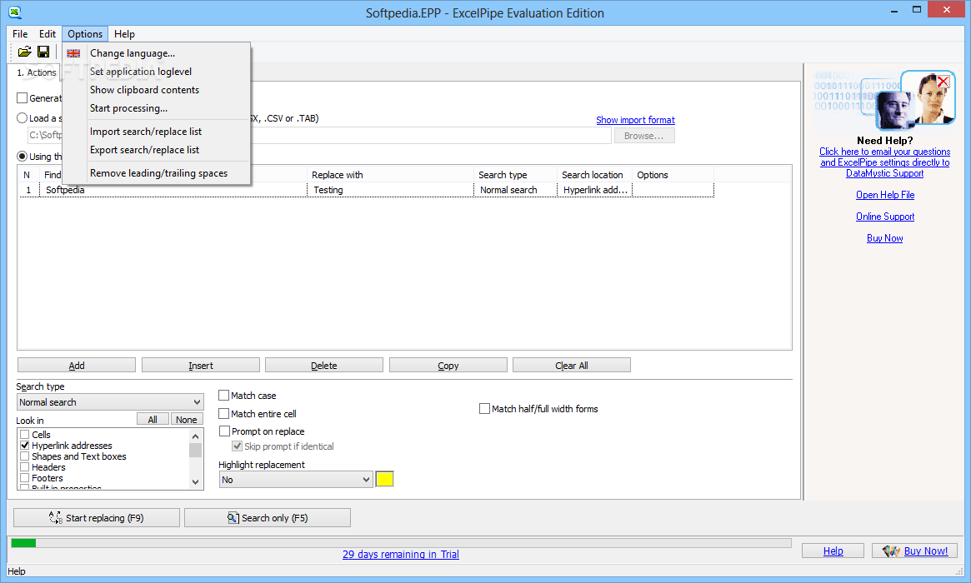Click the Look in list scroll up arrow

click(x=196, y=436)
